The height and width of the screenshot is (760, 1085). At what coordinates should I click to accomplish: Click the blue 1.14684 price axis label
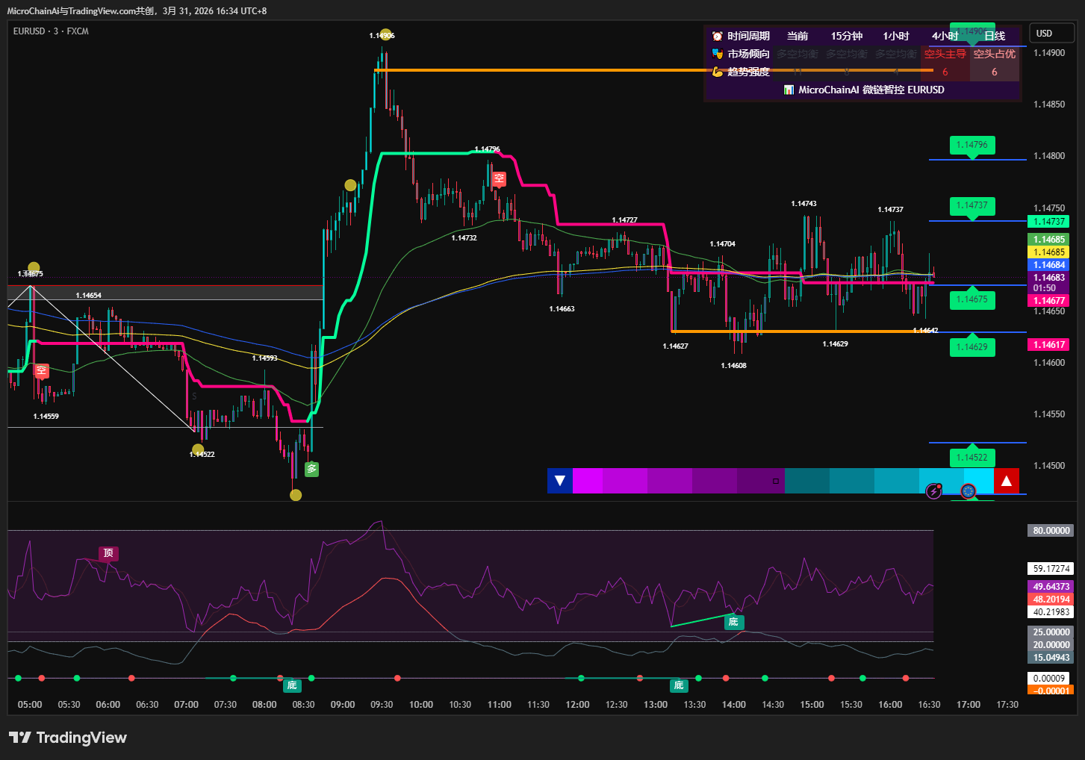click(1049, 265)
